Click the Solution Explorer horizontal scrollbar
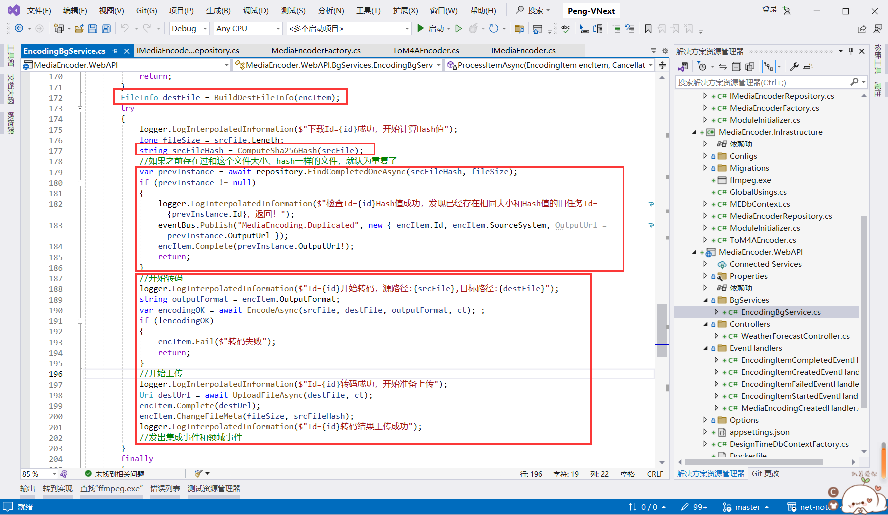The height and width of the screenshot is (515, 888). (x=754, y=462)
